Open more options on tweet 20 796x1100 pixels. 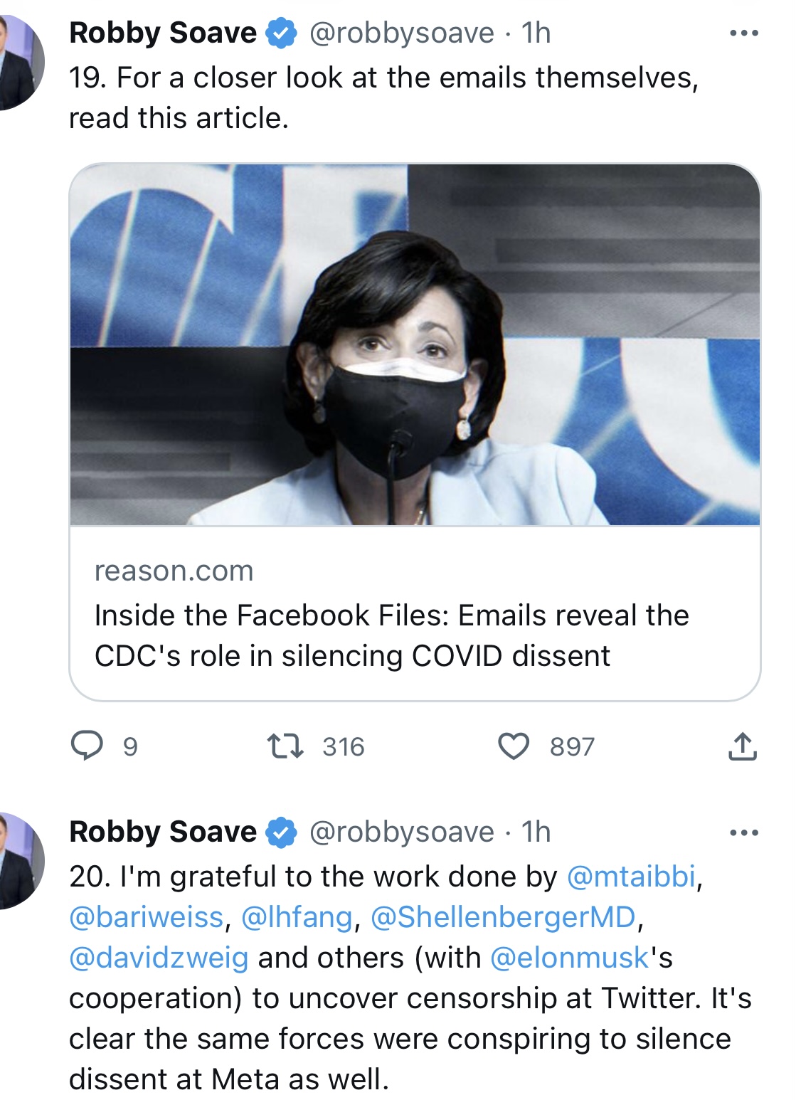click(x=744, y=832)
